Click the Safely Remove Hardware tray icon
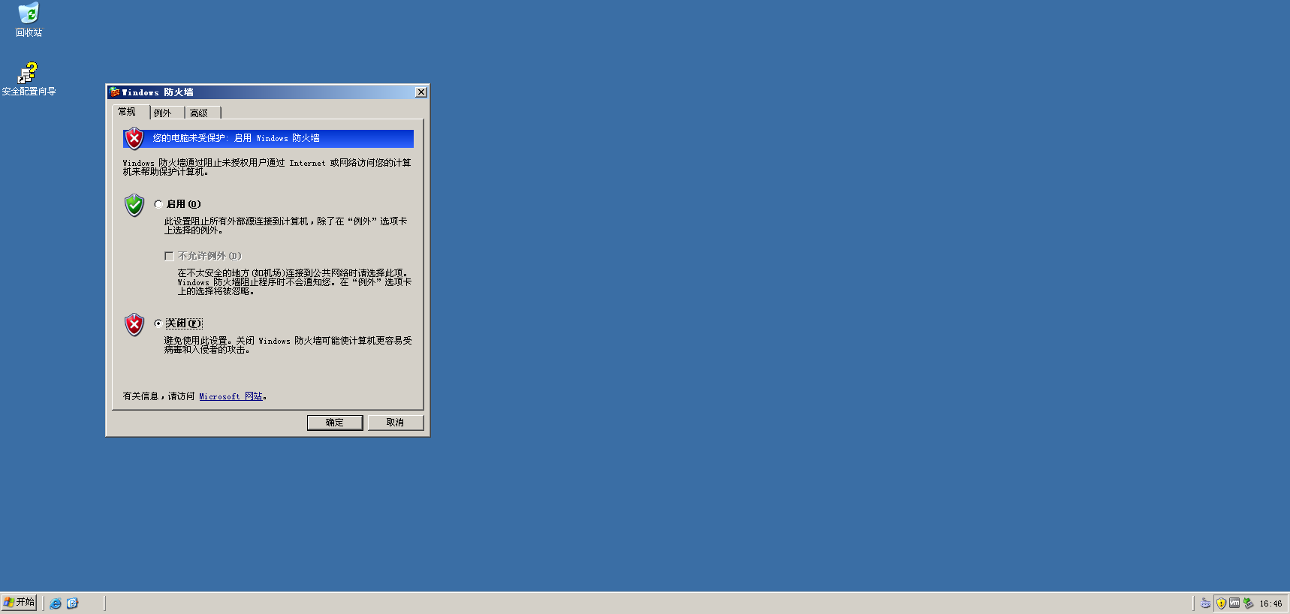Viewport: 1290px width, 614px height. [1248, 603]
